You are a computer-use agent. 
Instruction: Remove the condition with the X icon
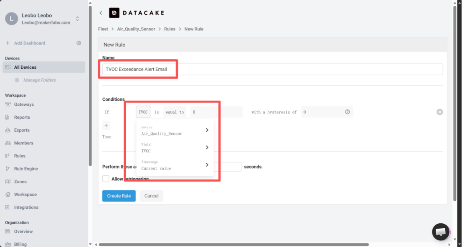[x=439, y=112]
